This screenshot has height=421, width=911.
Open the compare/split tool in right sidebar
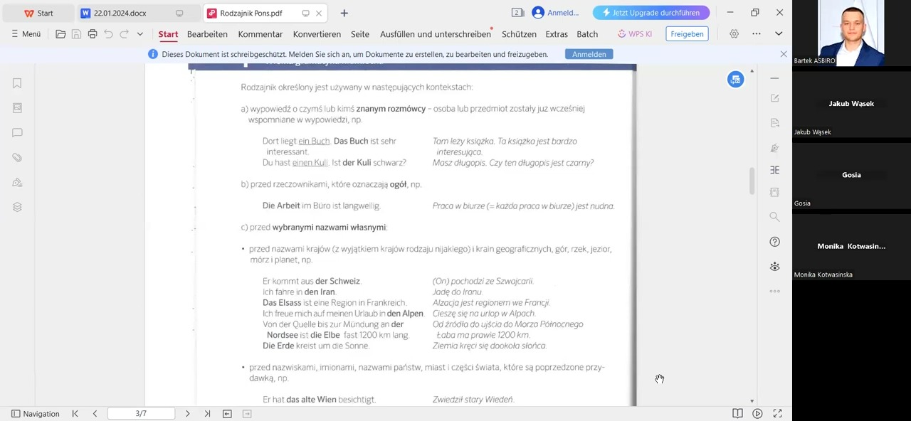[775, 170]
